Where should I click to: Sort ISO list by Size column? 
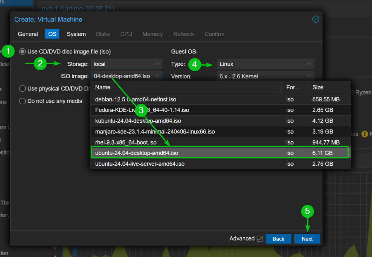pos(329,87)
